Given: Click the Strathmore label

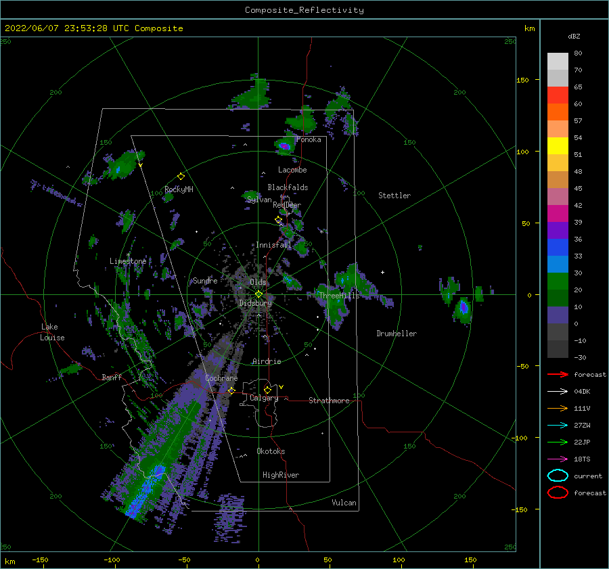Looking at the screenshot, I should (x=329, y=401).
